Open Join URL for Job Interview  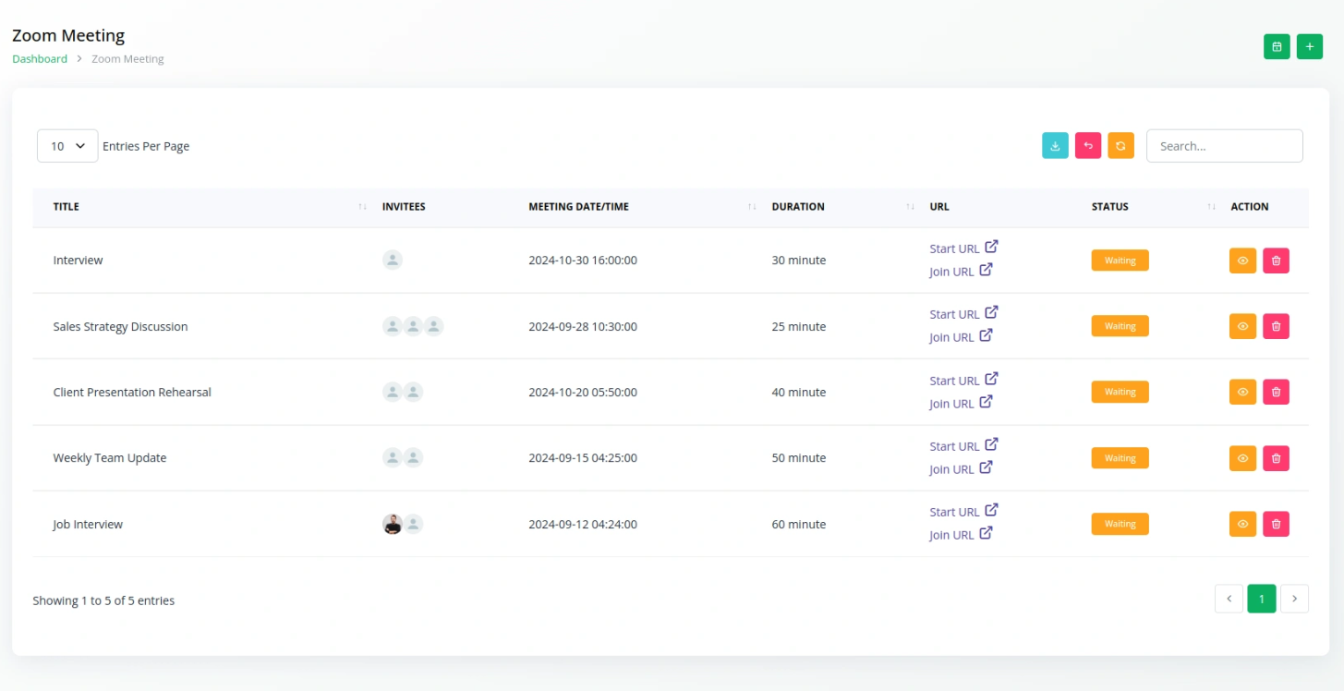click(961, 534)
